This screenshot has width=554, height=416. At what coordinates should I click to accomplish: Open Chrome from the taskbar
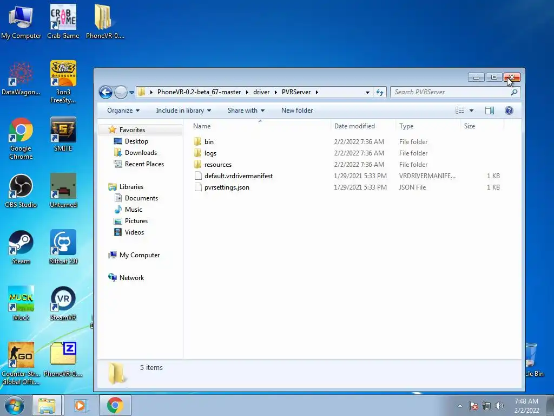pos(115,405)
